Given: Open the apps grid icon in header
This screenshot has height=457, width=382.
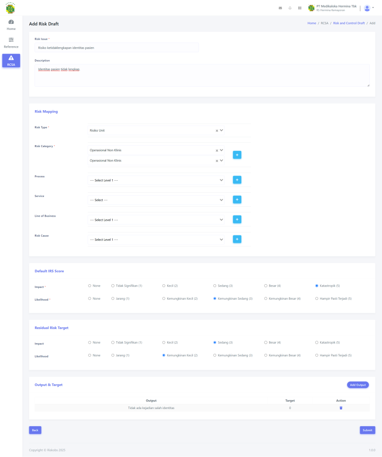Looking at the screenshot, I should (x=300, y=8).
